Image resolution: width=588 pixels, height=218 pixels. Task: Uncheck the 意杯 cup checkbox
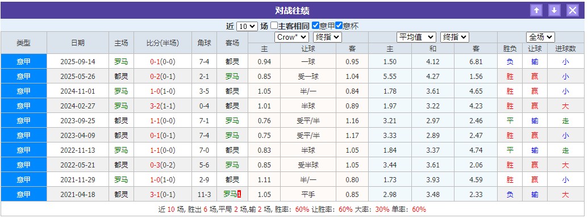click(x=339, y=26)
